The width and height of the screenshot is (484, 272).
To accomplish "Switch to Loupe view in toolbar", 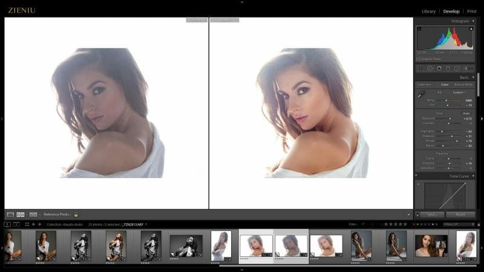I will pyautogui.click(x=10, y=214).
